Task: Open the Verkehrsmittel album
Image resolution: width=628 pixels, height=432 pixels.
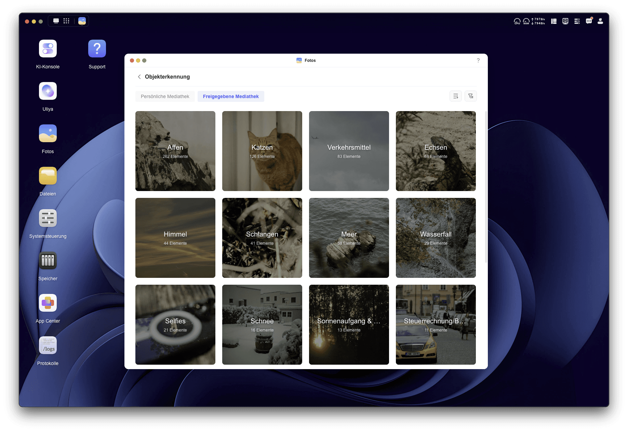Action: (x=349, y=151)
